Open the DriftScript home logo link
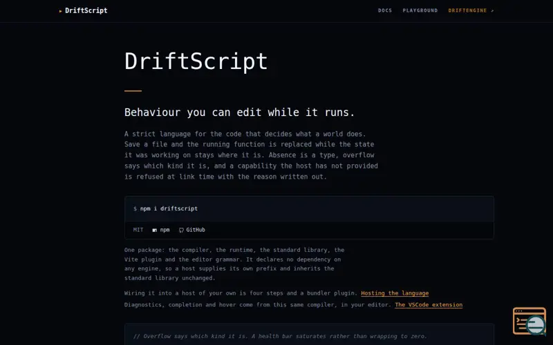The height and width of the screenshot is (345, 553). click(83, 10)
